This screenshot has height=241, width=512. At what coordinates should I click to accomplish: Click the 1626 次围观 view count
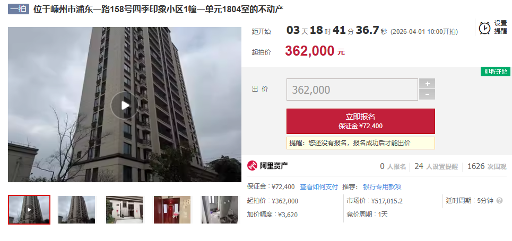tap(487, 166)
